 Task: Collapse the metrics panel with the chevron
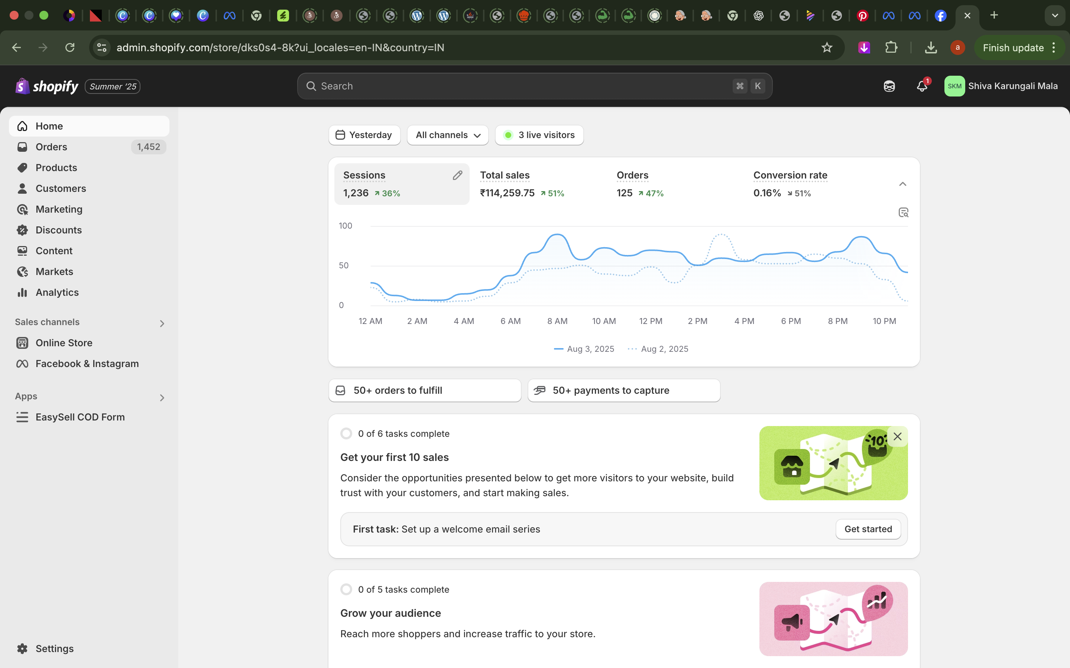point(902,184)
